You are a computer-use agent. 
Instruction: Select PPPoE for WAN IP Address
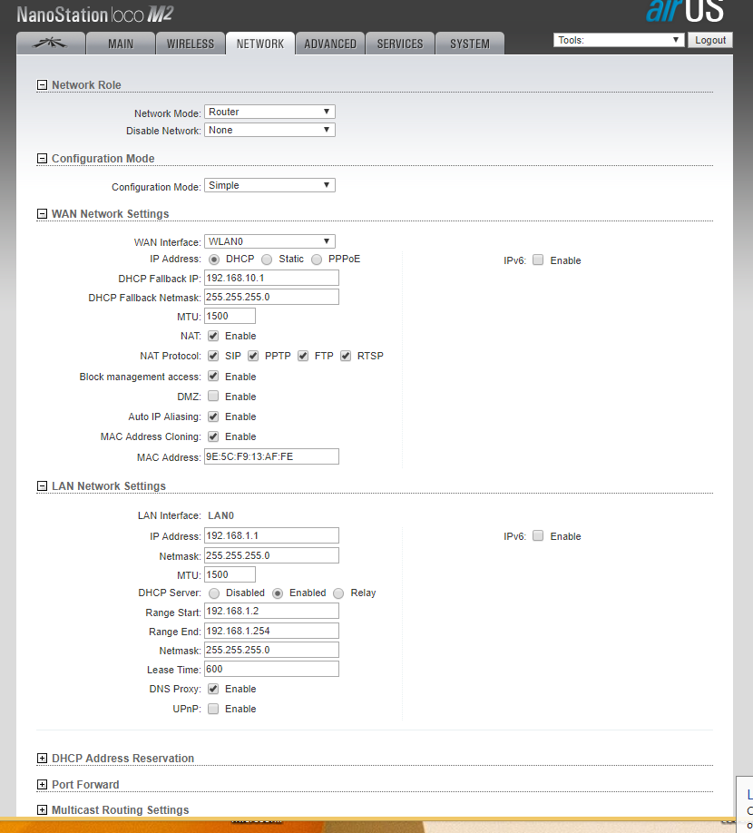pyautogui.click(x=317, y=260)
